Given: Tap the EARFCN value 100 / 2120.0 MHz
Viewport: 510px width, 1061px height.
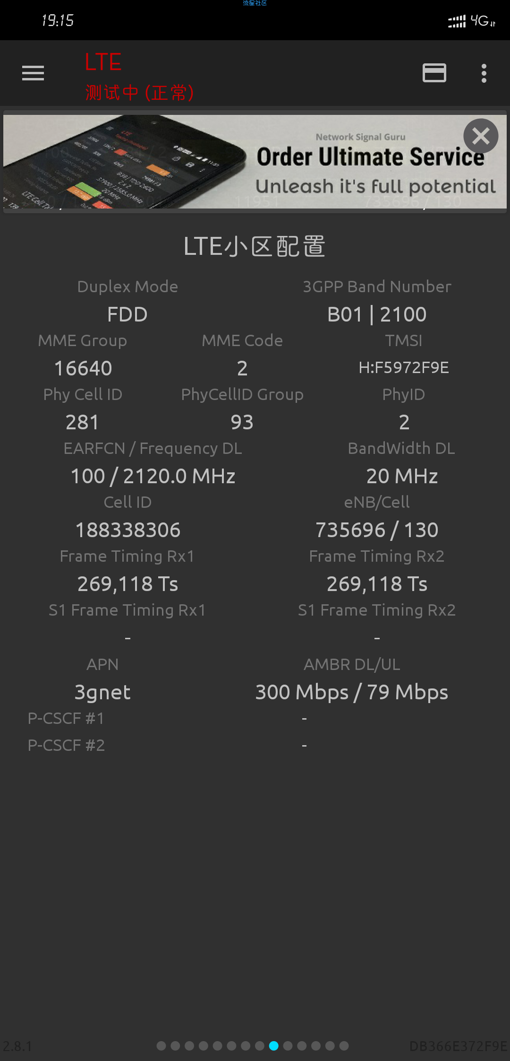Looking at the screenshot, I should click(153, 476).
